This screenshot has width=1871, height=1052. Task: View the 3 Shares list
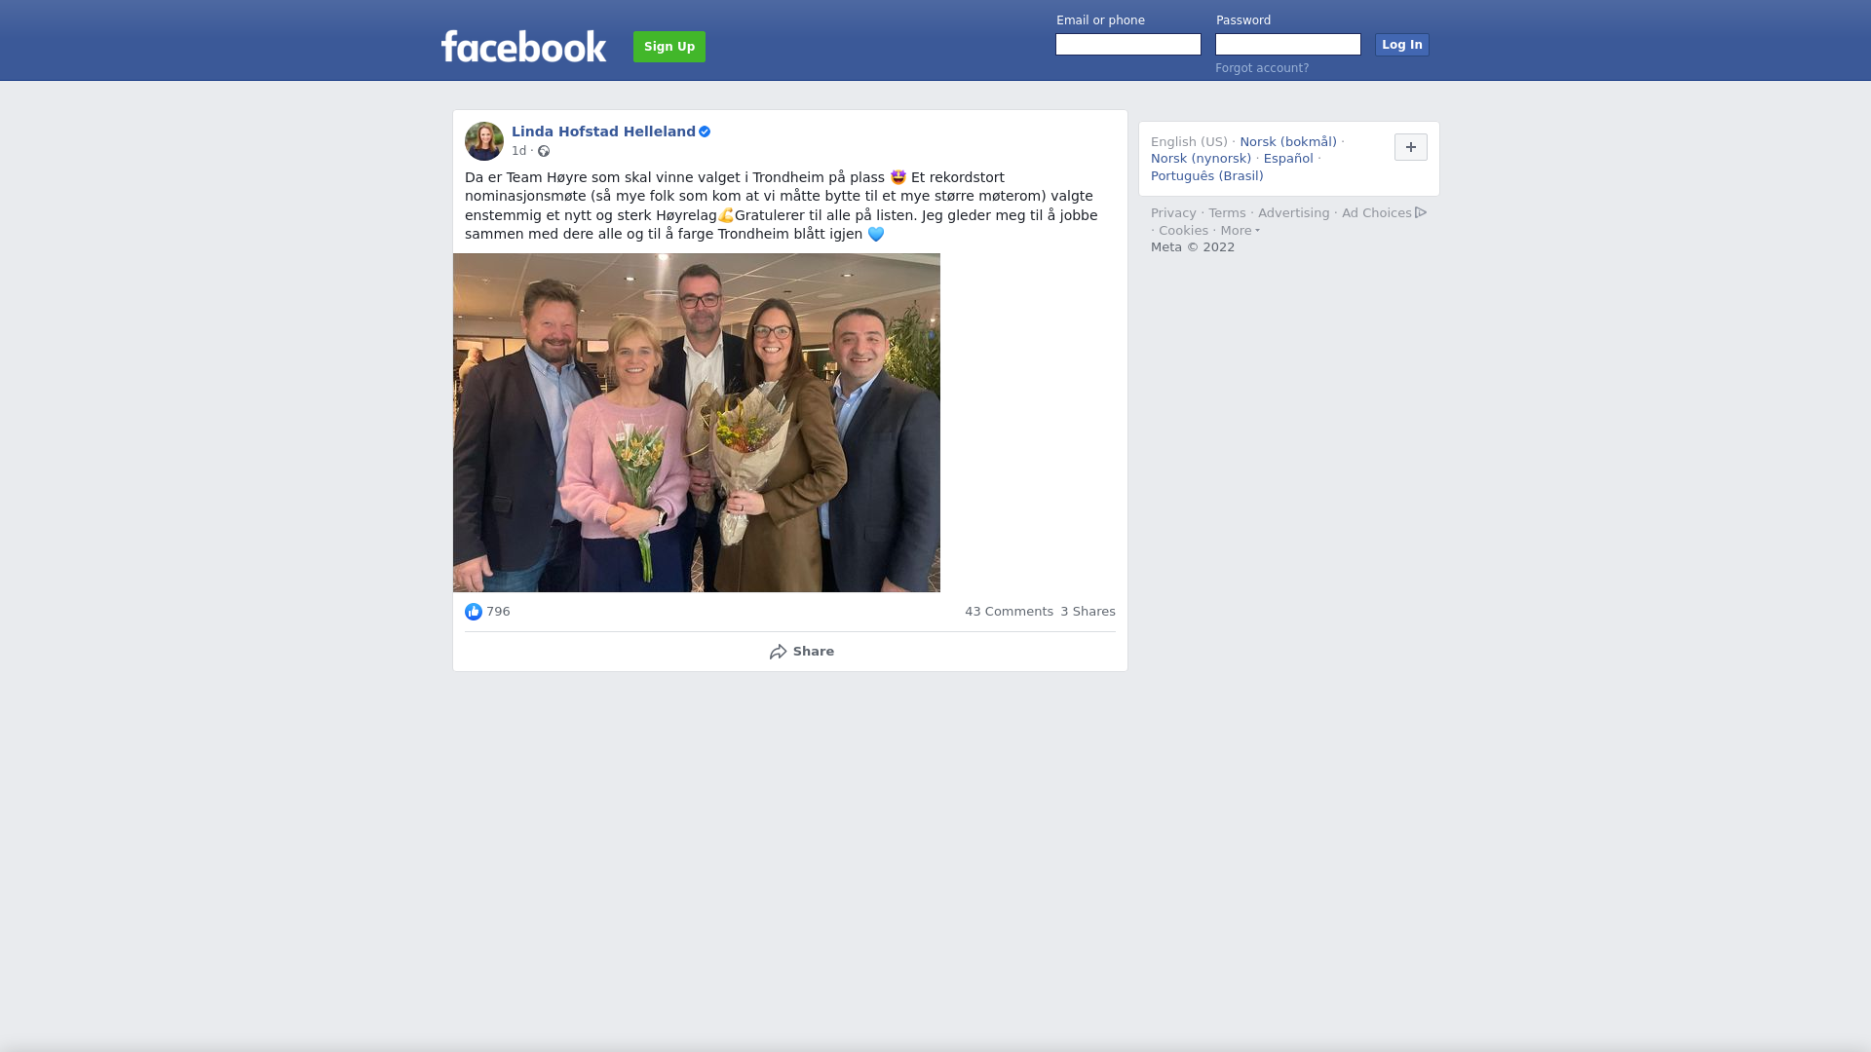pos(1088,612)
